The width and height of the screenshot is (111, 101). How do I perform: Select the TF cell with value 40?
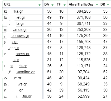[x=61, y=78]
